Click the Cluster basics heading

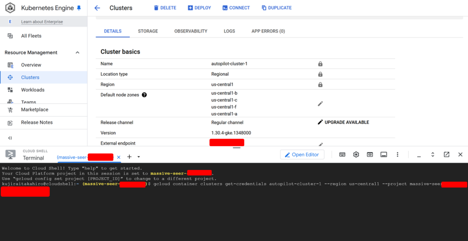point(120,52)
